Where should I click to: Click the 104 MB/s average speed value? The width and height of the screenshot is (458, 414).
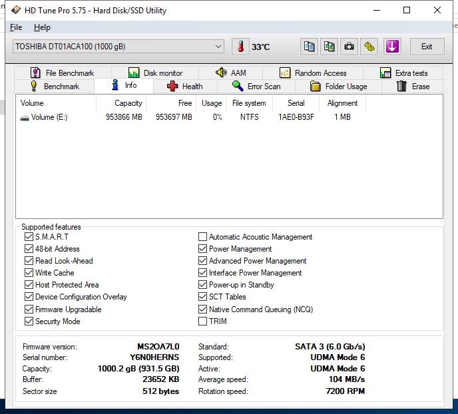point(347,379)
